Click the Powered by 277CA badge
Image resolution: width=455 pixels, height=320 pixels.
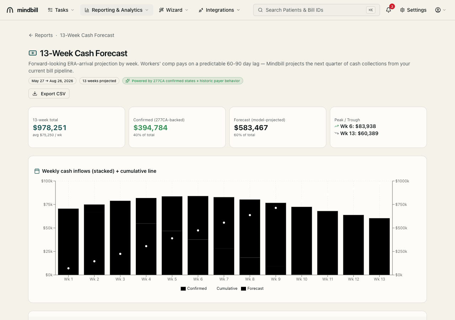click(183, 81)
